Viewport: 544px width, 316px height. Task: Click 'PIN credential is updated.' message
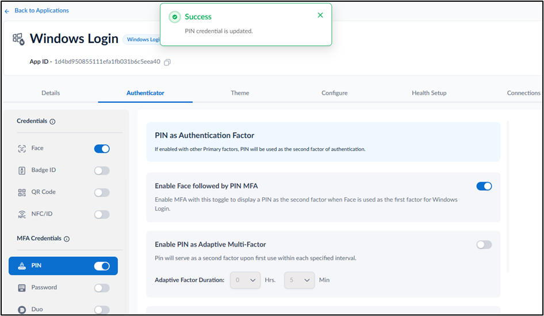pyautogui.click(x=219, y=31)
